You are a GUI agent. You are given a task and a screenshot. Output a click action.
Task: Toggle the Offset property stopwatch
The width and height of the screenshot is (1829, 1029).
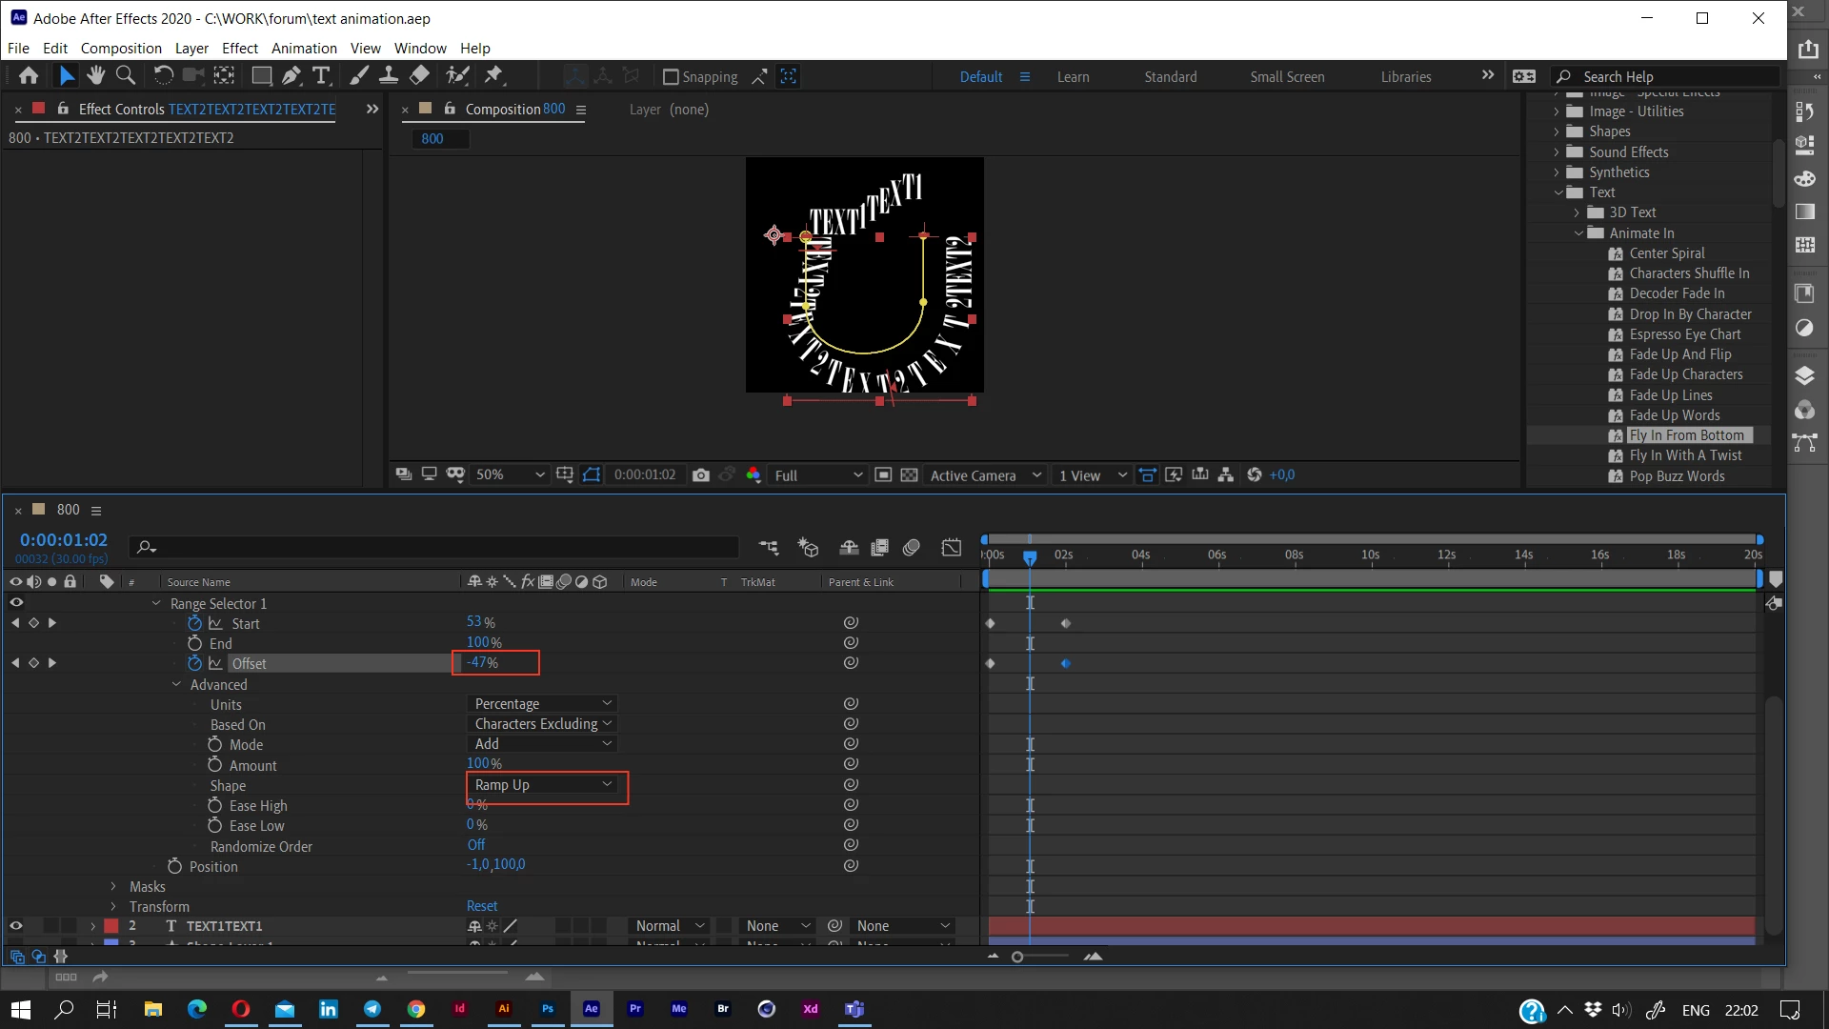[195, 663]
